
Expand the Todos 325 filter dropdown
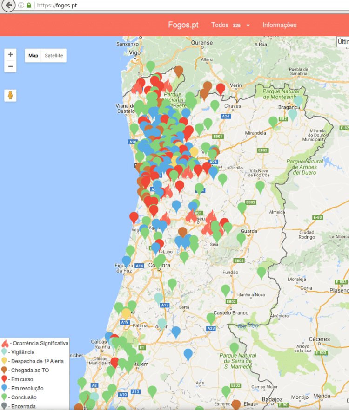[230, 25]
